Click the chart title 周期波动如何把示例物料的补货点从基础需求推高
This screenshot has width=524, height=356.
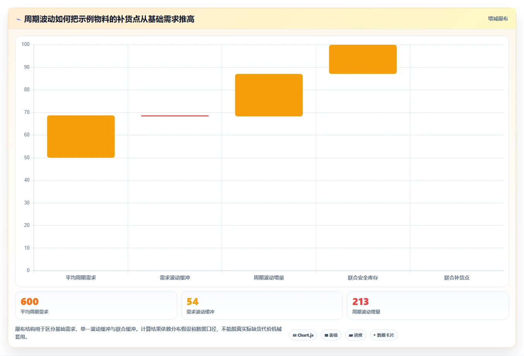(109, 19)
